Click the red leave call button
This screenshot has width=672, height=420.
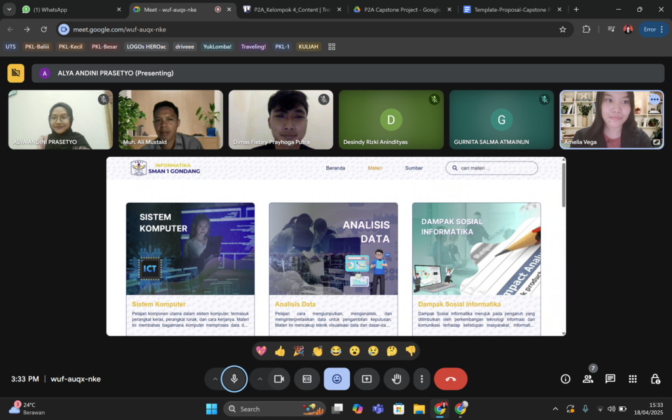coord(450,379)
